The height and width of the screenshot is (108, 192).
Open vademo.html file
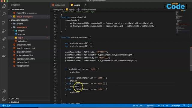22,62
